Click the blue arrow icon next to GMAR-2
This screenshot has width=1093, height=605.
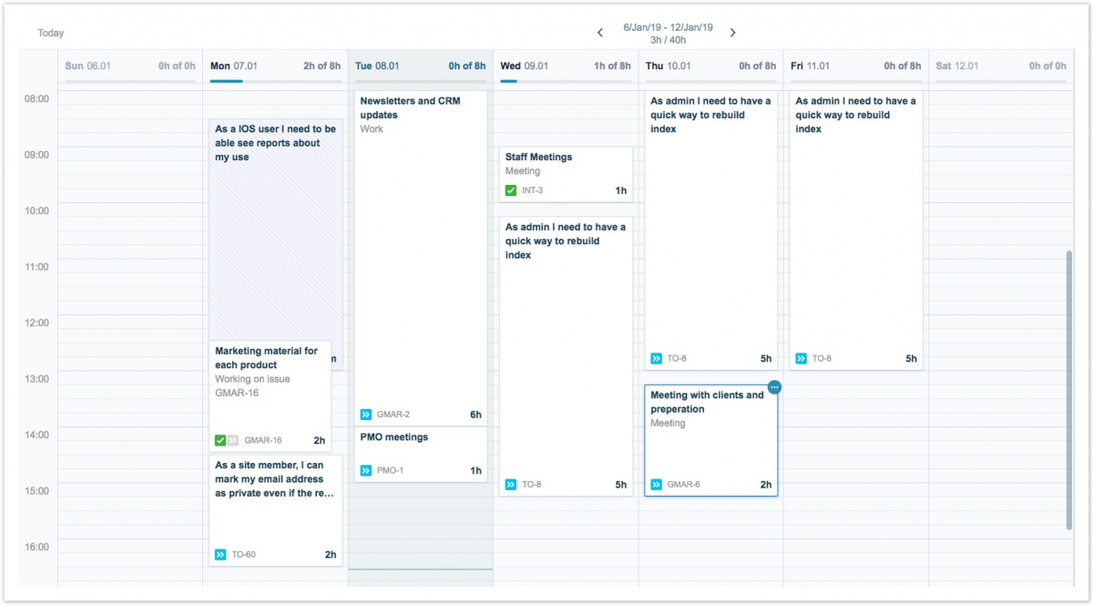(366, 415)
